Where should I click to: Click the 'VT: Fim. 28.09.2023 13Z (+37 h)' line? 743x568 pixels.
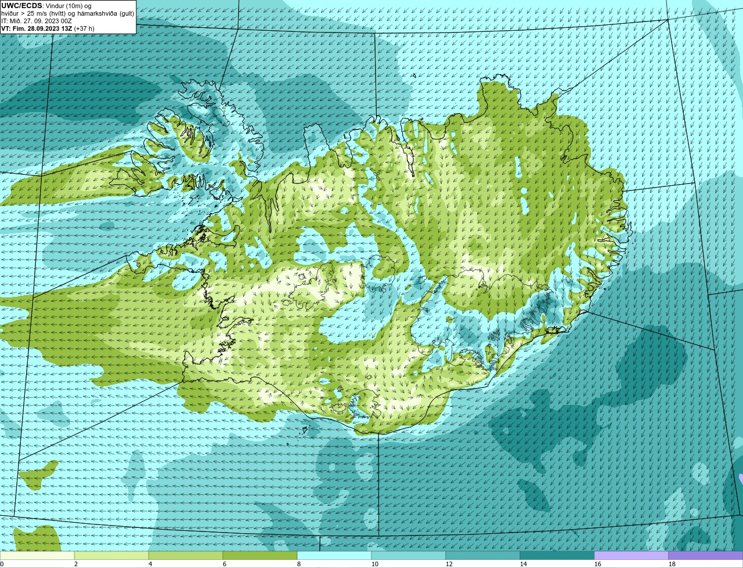coord(48,28)
